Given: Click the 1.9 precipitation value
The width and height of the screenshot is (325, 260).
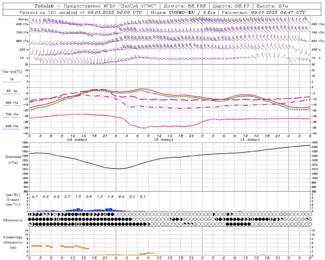Looking at the screenshot, I should click(x=110, y=197).
